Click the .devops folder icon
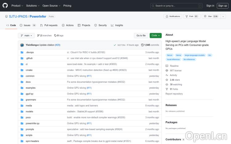Image resolution: width=231 pixels, height=144 pixels. [x=22, y=52]
